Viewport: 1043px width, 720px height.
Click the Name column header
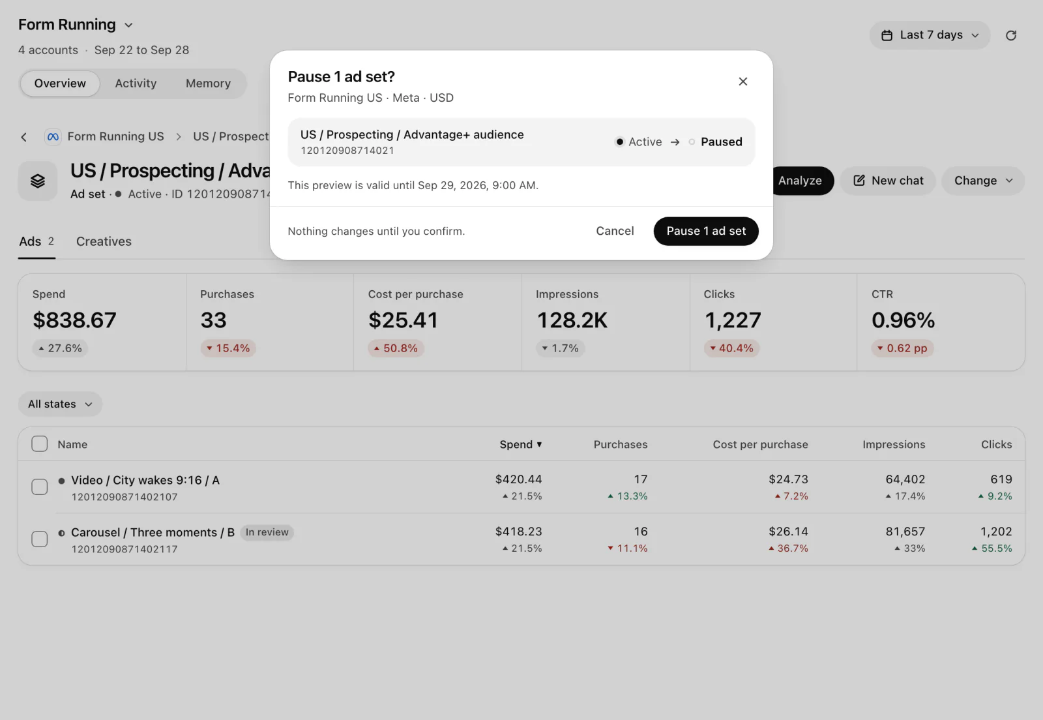(72, 444)
